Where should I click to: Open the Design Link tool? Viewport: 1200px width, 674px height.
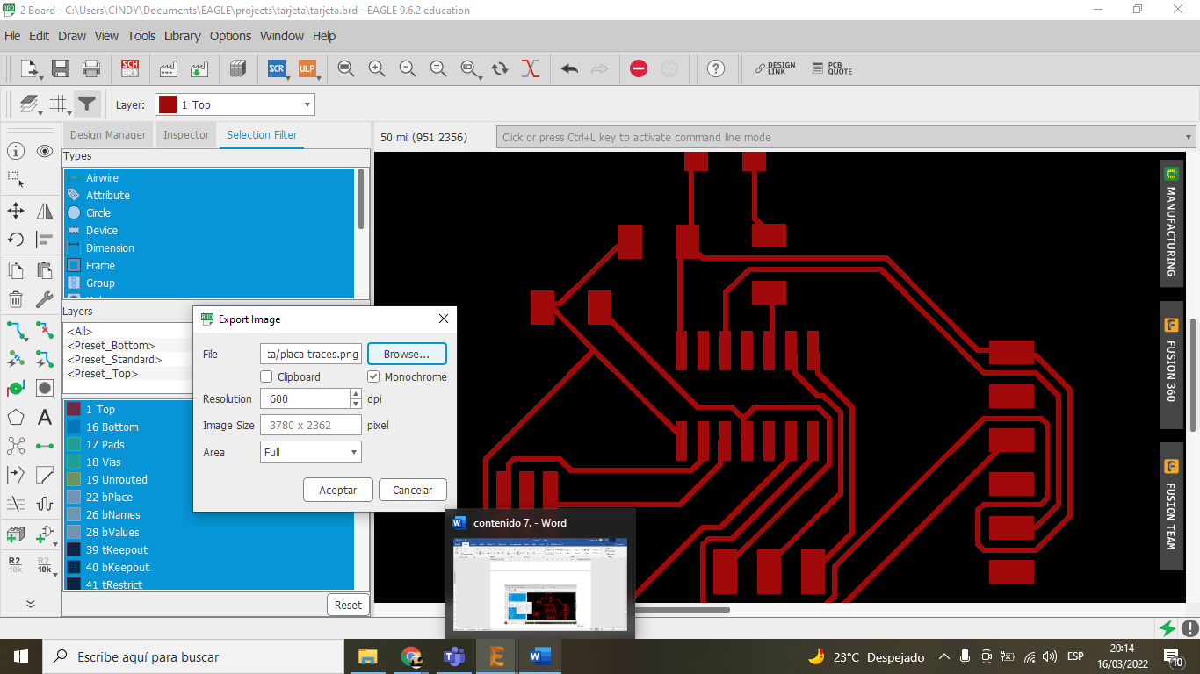point(775,68)
